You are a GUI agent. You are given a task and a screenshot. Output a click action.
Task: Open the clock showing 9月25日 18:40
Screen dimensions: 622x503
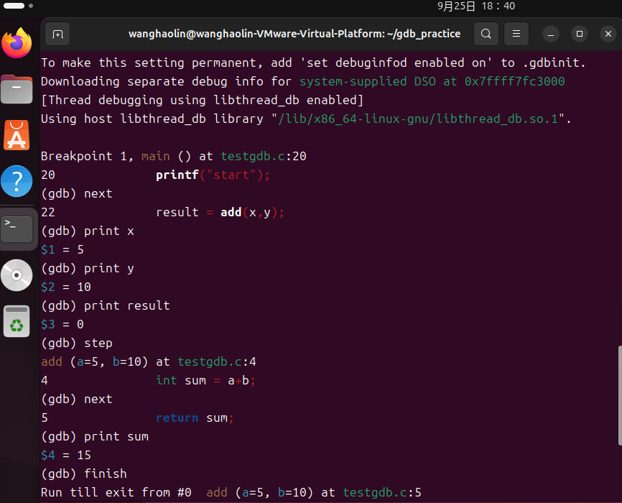coord(476,6)
